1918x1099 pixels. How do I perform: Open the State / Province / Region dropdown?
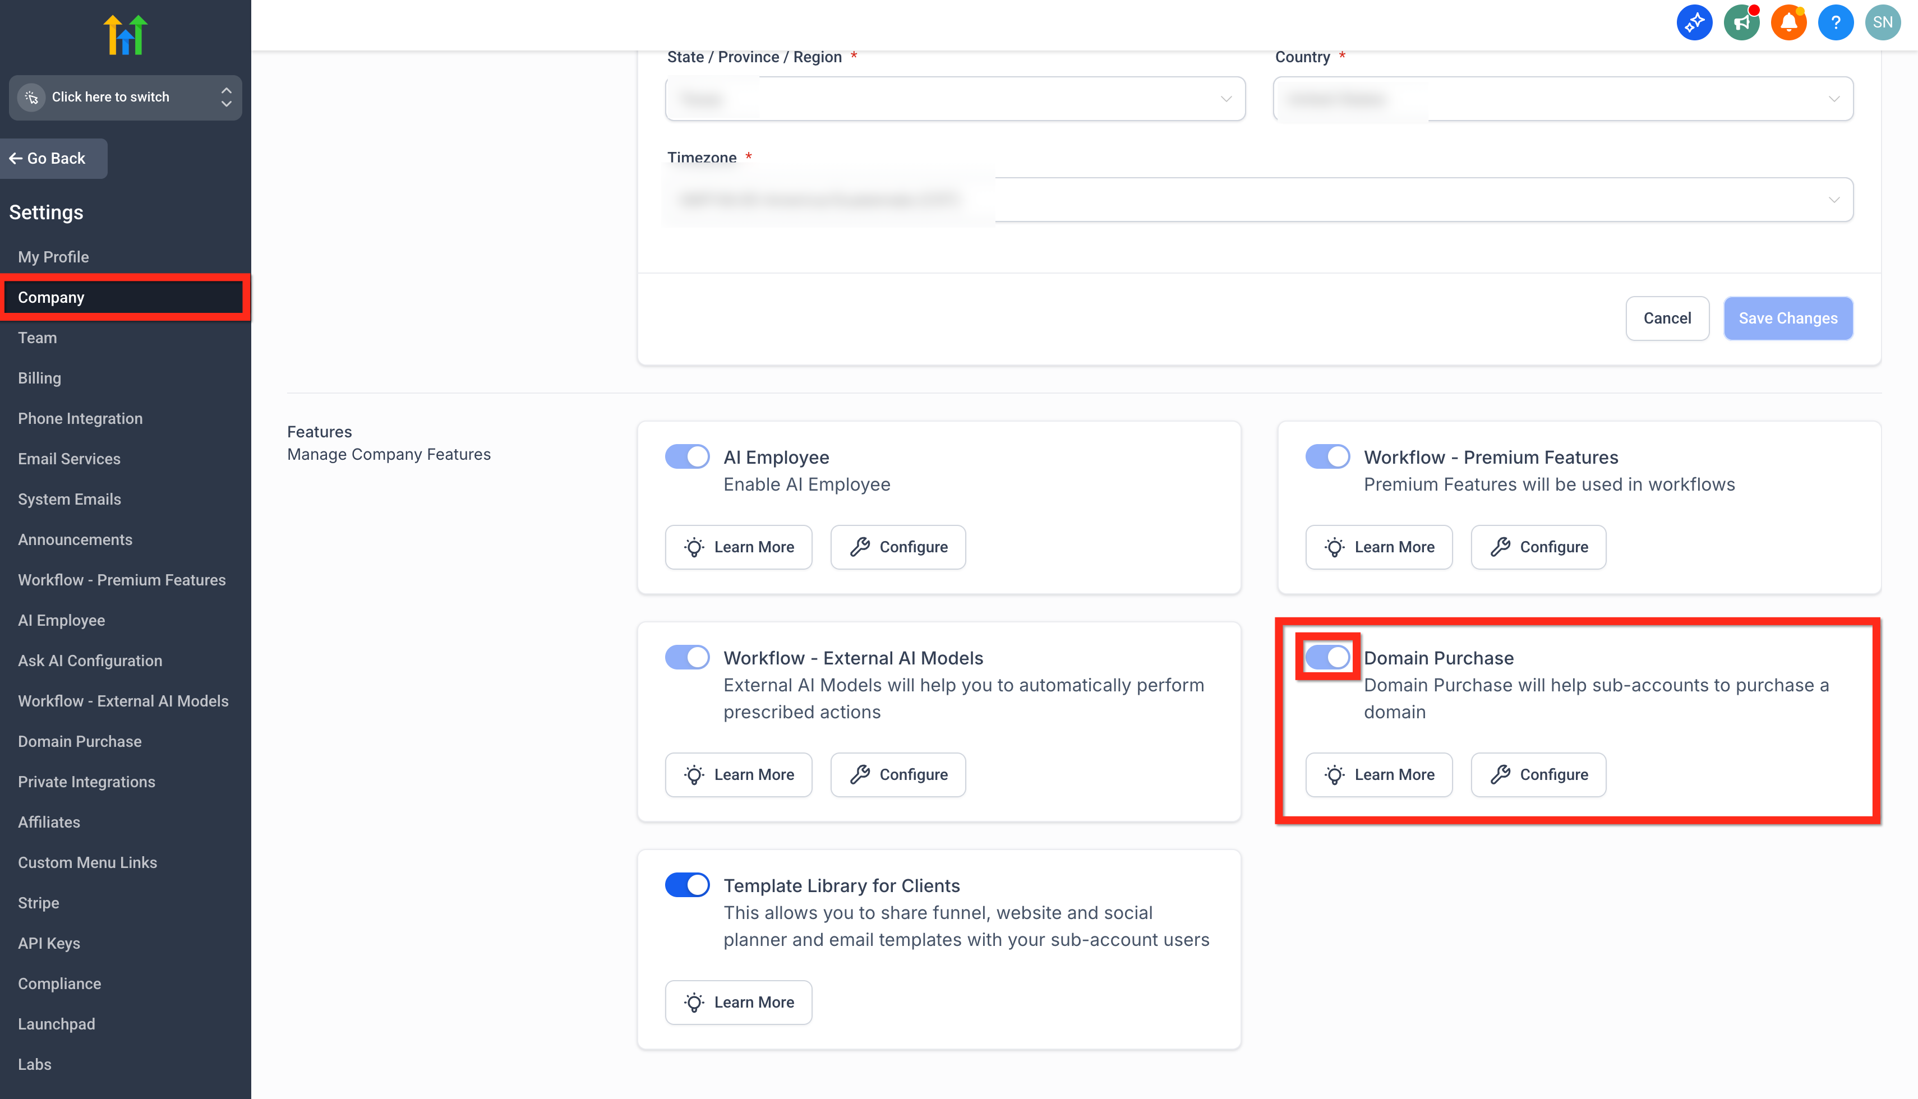pyautogui.click(x=955, y=99)
